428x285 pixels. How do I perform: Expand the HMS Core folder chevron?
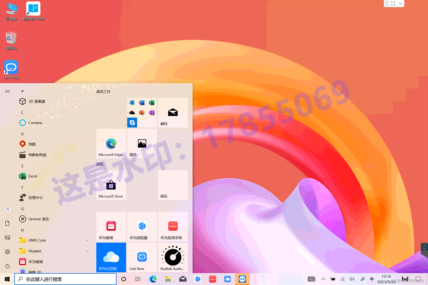tap(87, 240)
